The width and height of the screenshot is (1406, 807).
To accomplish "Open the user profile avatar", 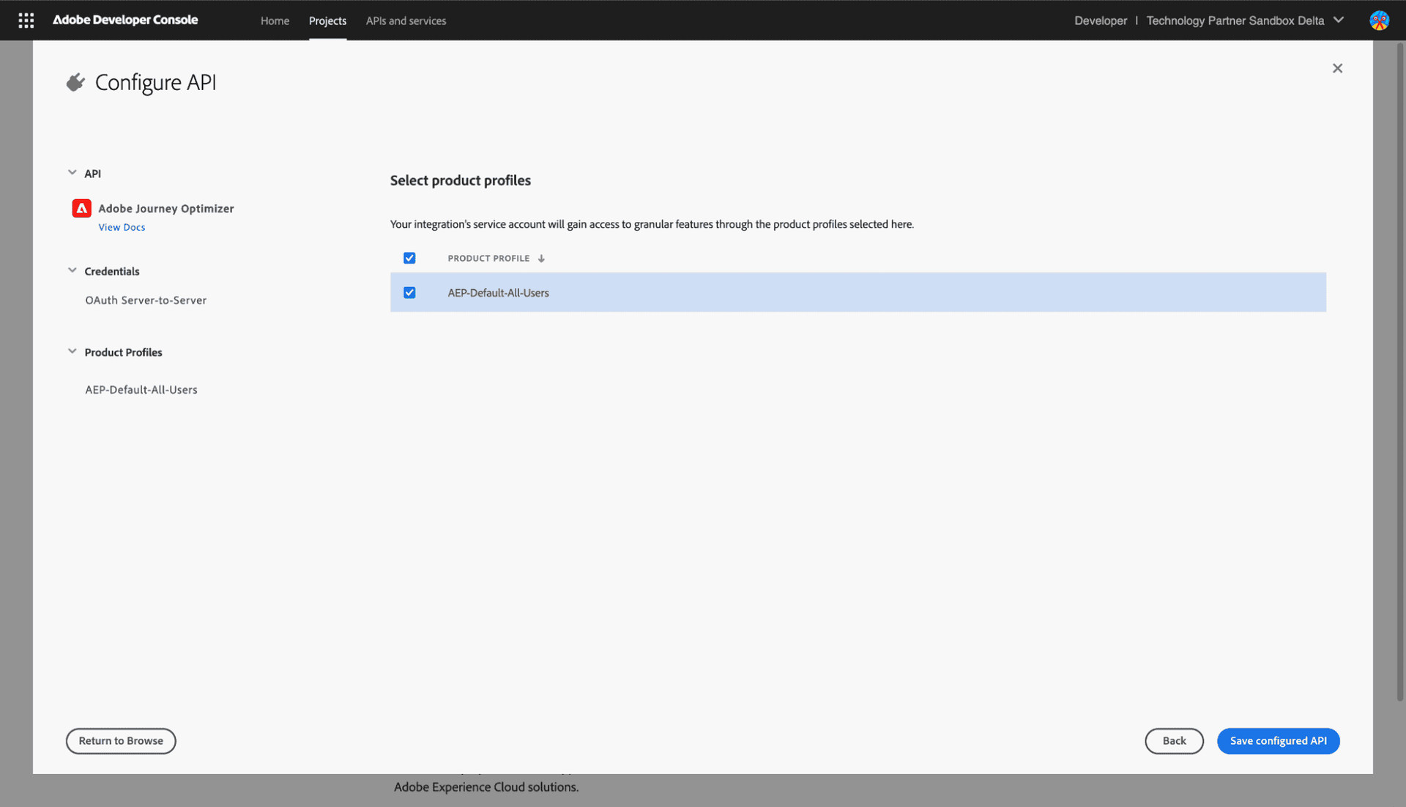I will (x=1380, y=20).
